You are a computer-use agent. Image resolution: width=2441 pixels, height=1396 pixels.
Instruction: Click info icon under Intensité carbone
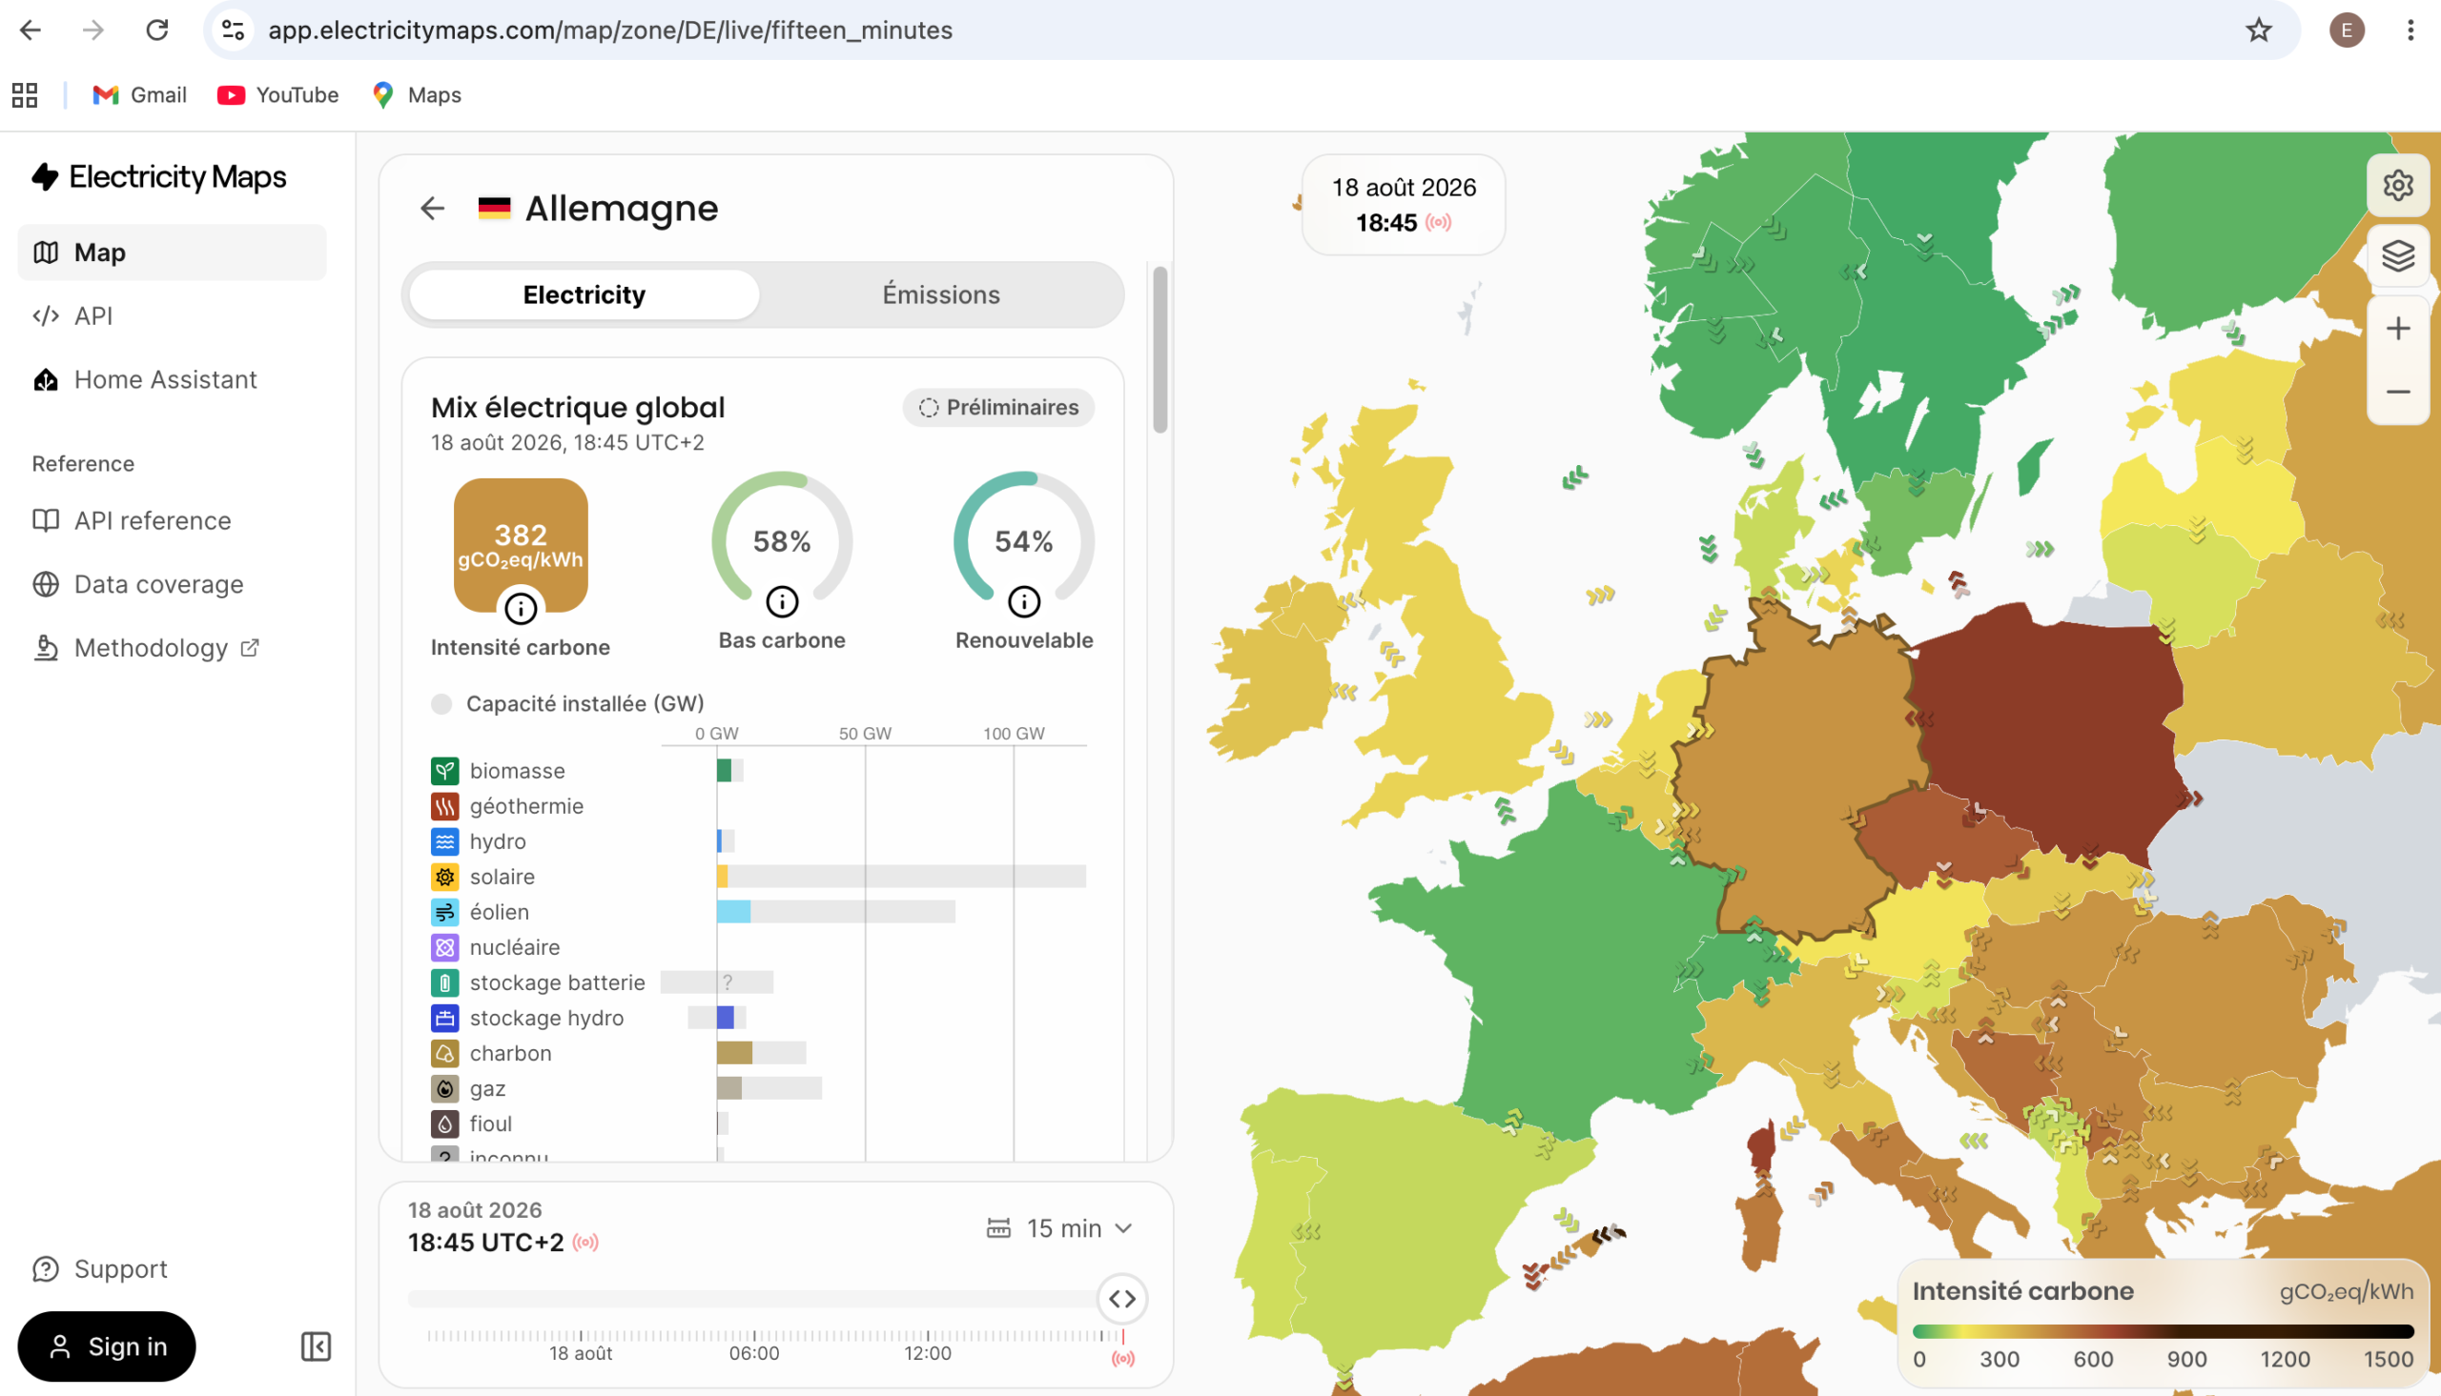click(x=521, y=608)
